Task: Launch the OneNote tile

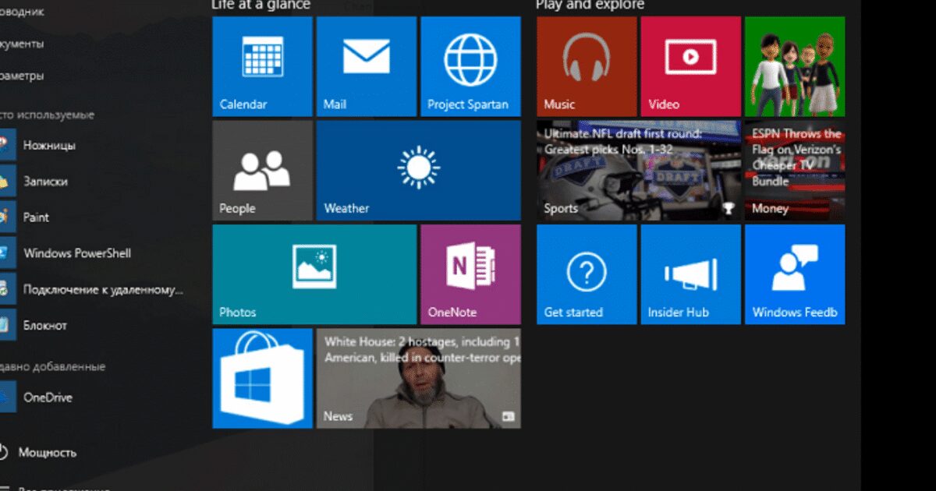Action: 470,274
